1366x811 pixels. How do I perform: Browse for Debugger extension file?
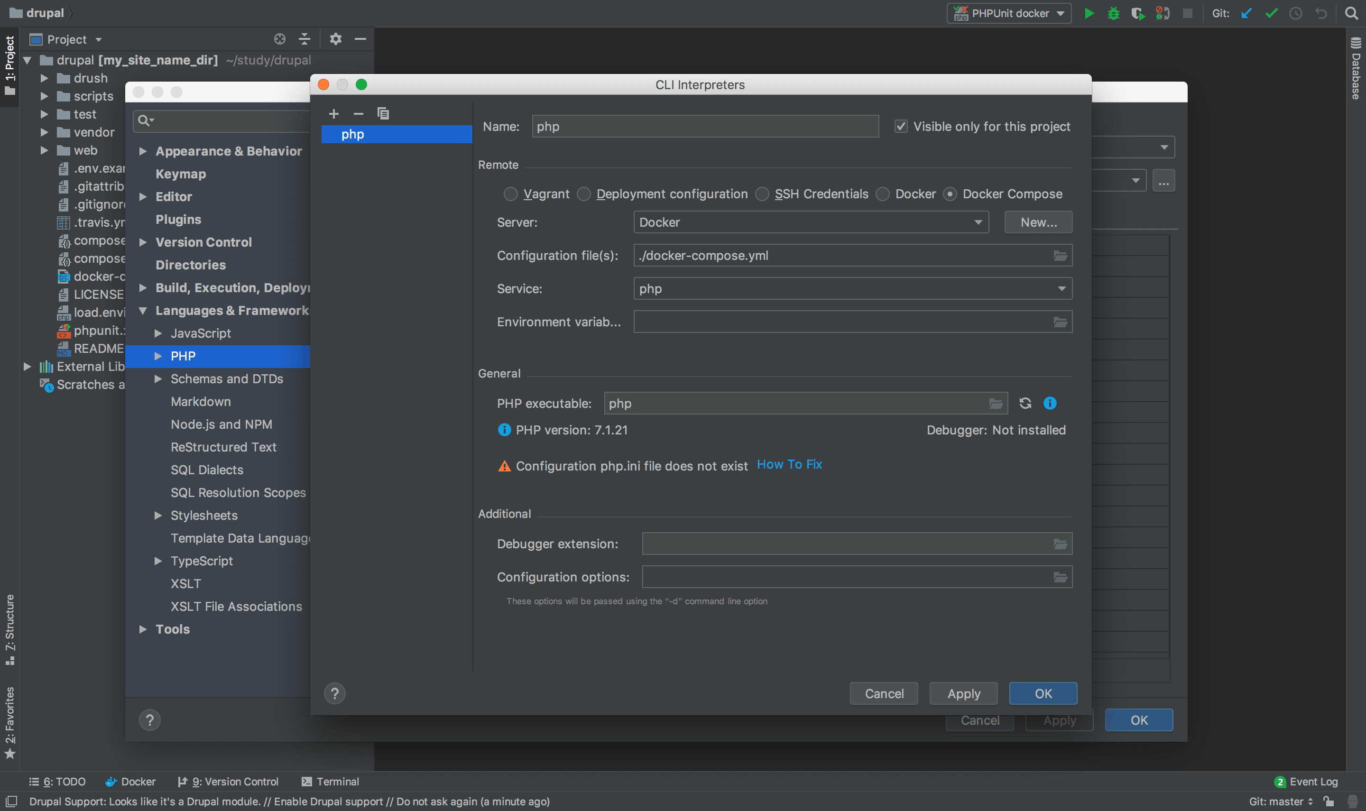(x=1060, y=544)
